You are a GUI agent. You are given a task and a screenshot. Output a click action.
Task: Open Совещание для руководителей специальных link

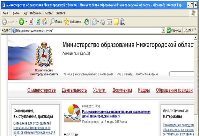tap(34, 128)
